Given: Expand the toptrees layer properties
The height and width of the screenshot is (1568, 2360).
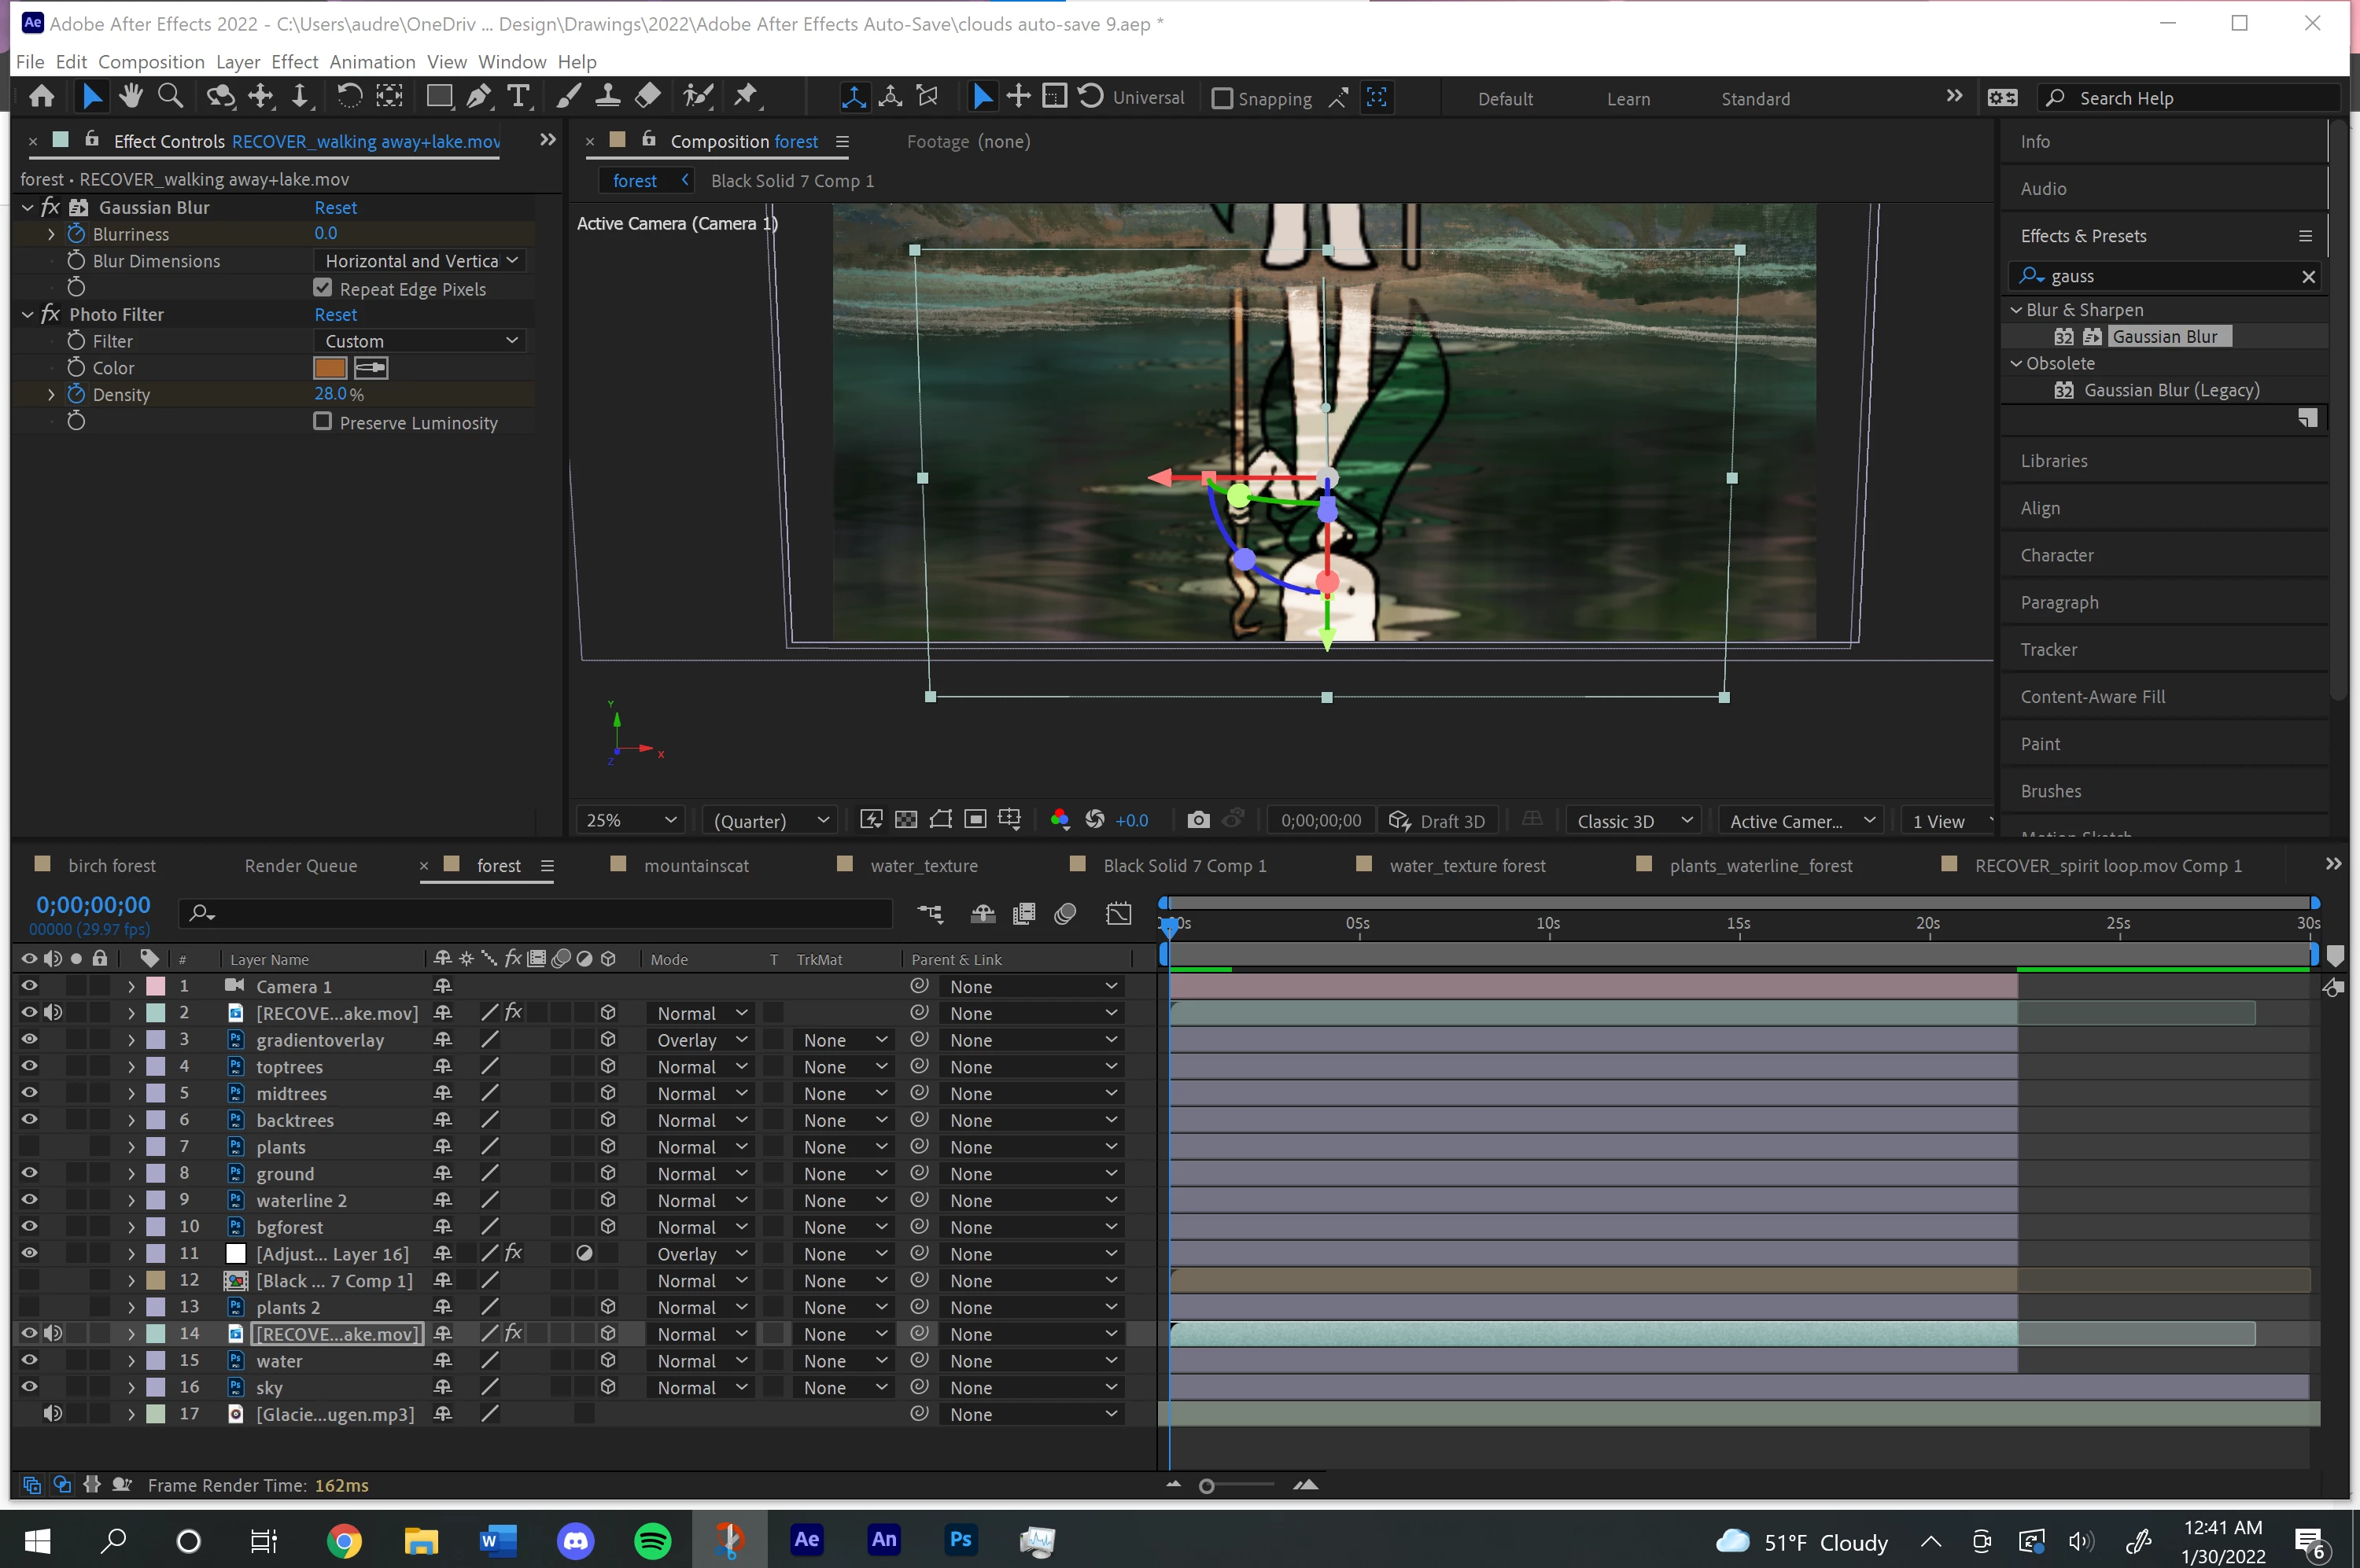Looking at the screenshot, I should tap(131, 1067).
